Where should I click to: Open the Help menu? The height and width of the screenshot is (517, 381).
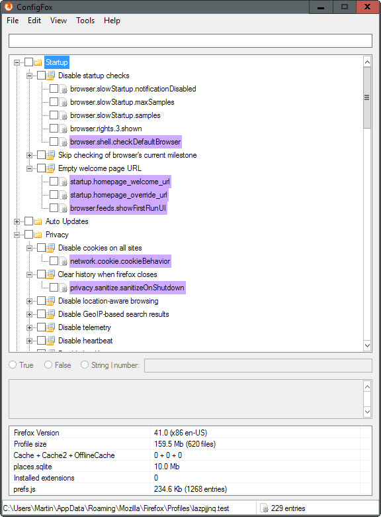(x=112, y=21)
